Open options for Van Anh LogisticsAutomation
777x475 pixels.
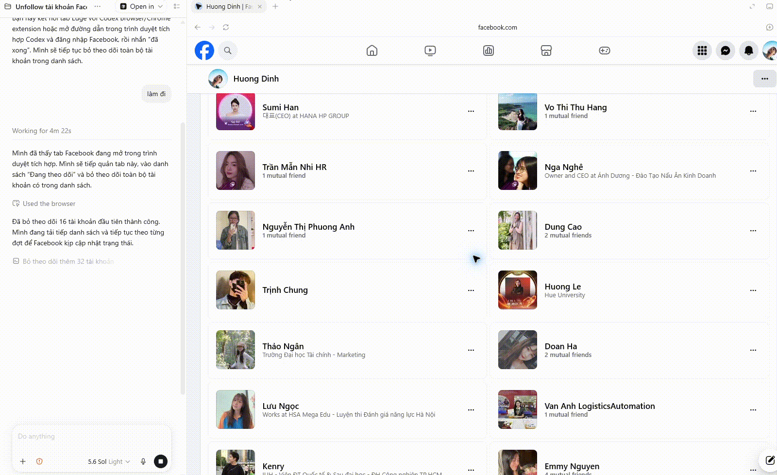(x=753, y=410)
